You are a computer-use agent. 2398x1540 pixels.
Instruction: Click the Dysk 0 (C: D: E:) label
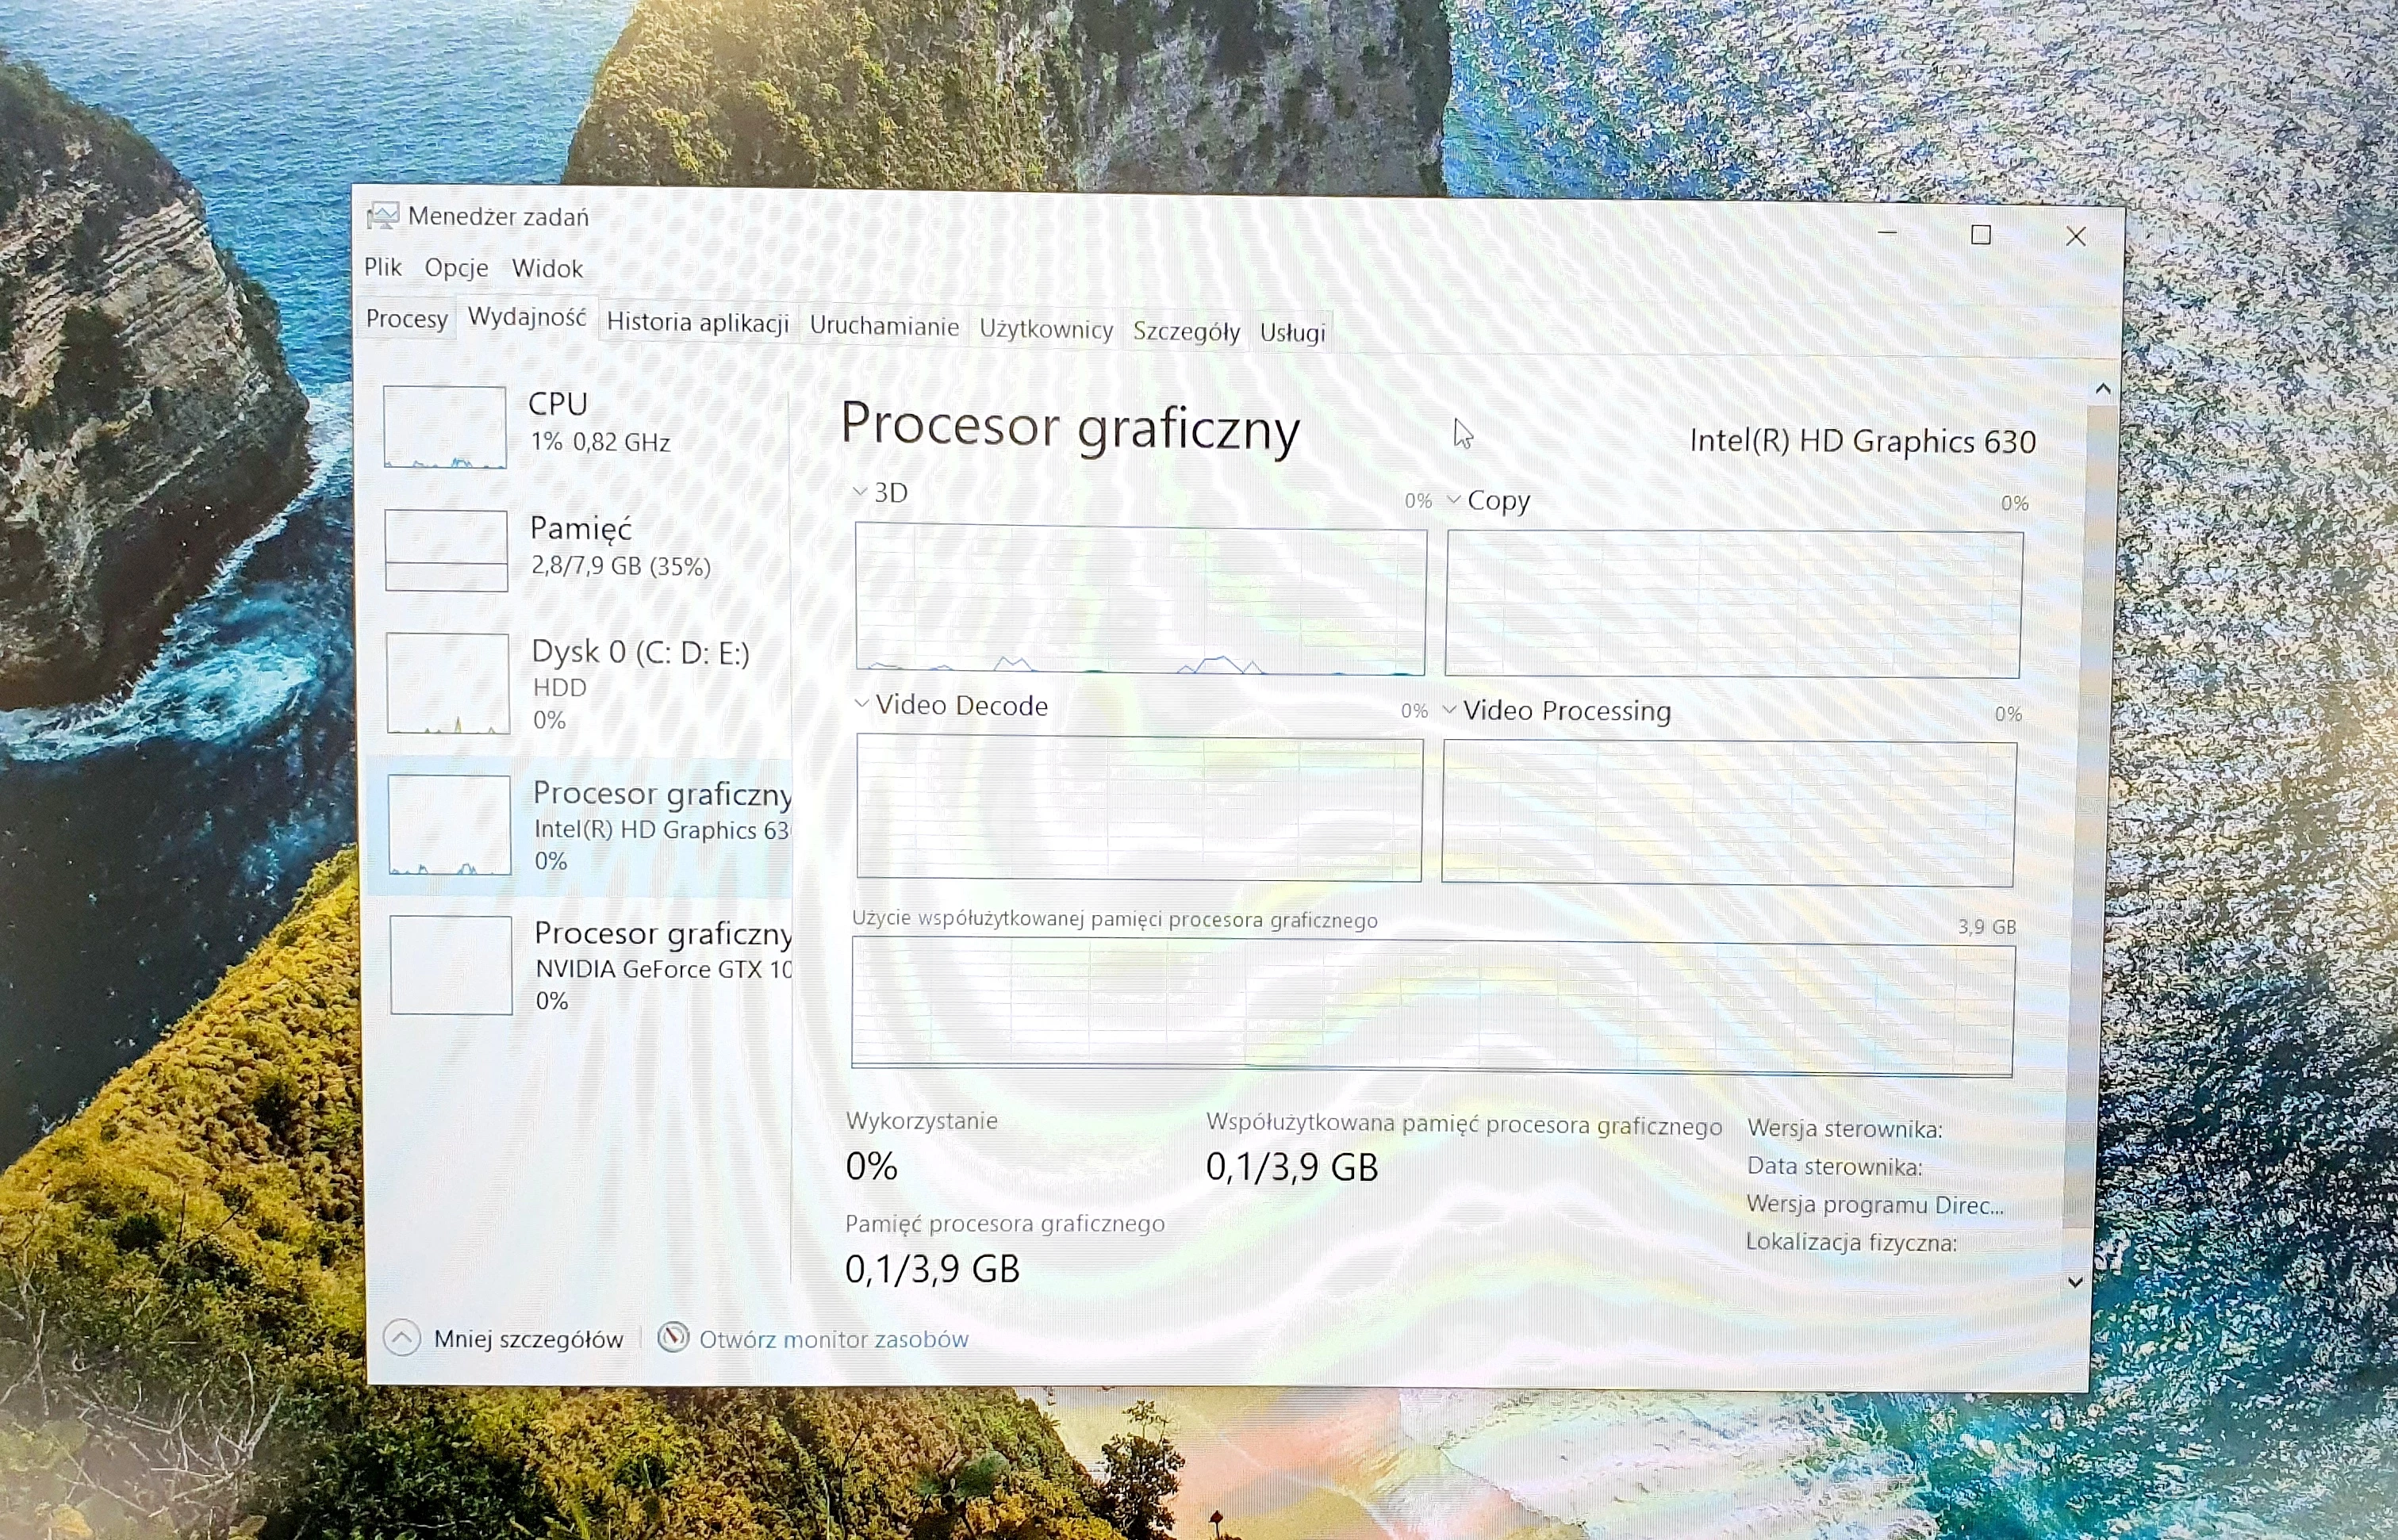640,652
